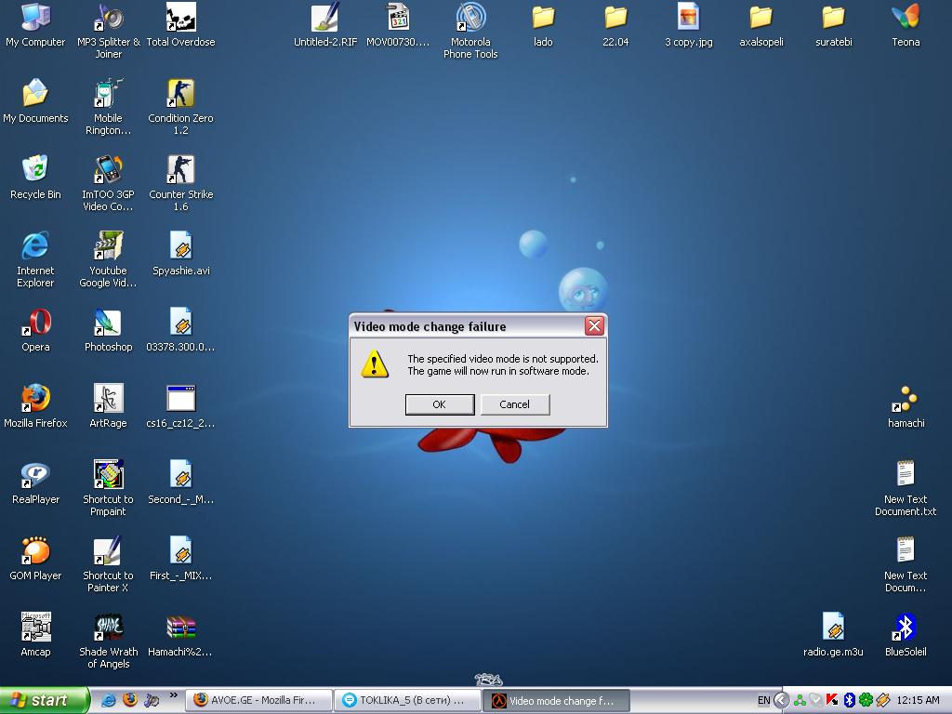Select GOM Player shortcut
The height and width of the screenshot is (714, 952).
(x=35, y=559)
